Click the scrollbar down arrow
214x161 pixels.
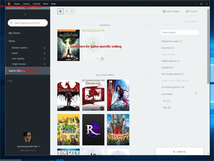click(x=208, y=154)
